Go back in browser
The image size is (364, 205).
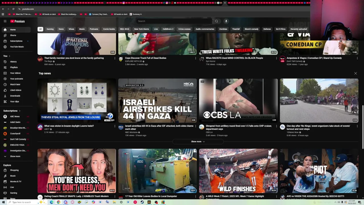(3, 9)
